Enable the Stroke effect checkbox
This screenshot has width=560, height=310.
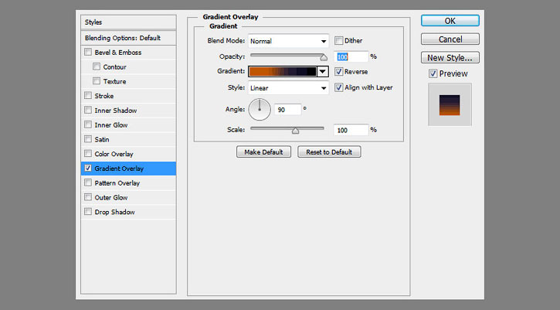point(88,95)
